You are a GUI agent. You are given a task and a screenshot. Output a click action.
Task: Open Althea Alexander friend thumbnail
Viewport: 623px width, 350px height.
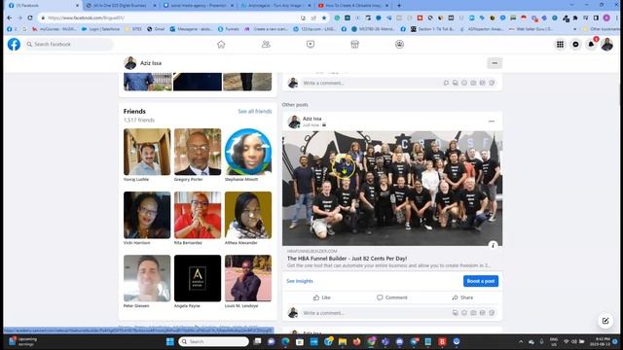[x=248, y=215]
